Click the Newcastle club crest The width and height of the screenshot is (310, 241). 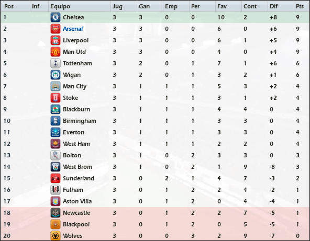[56, 213]
